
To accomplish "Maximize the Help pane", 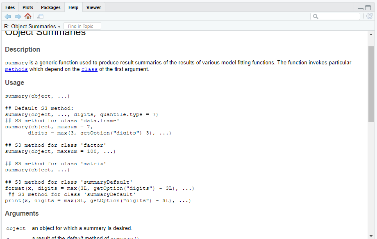I will (368, 8).
